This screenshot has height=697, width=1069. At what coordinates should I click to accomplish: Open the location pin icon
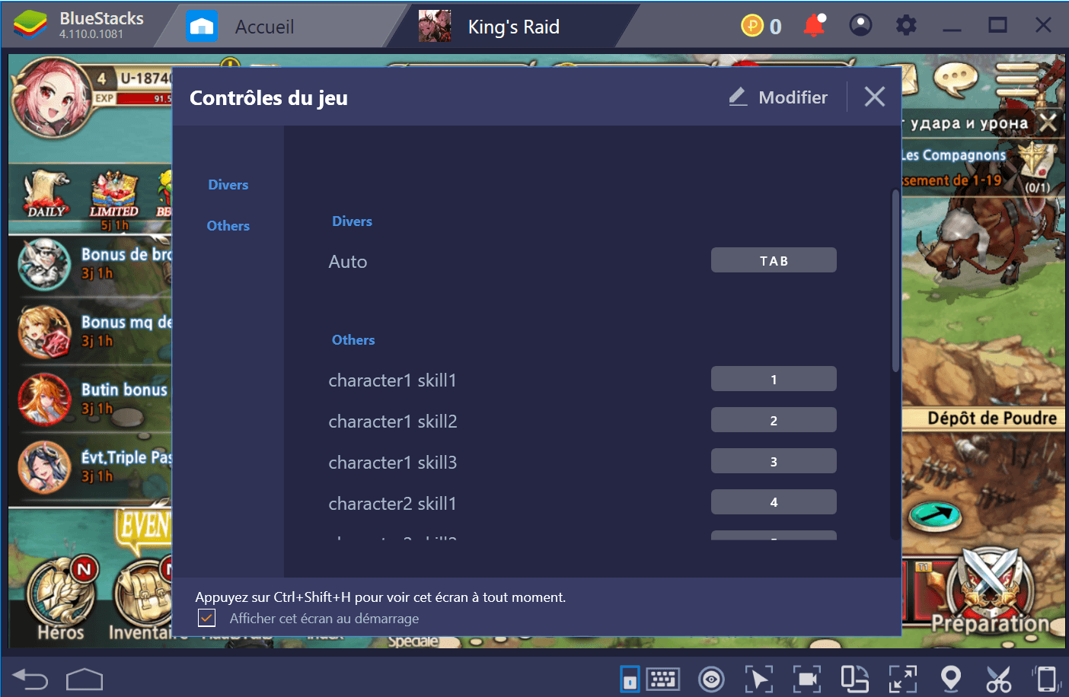[x=951, y=679]
